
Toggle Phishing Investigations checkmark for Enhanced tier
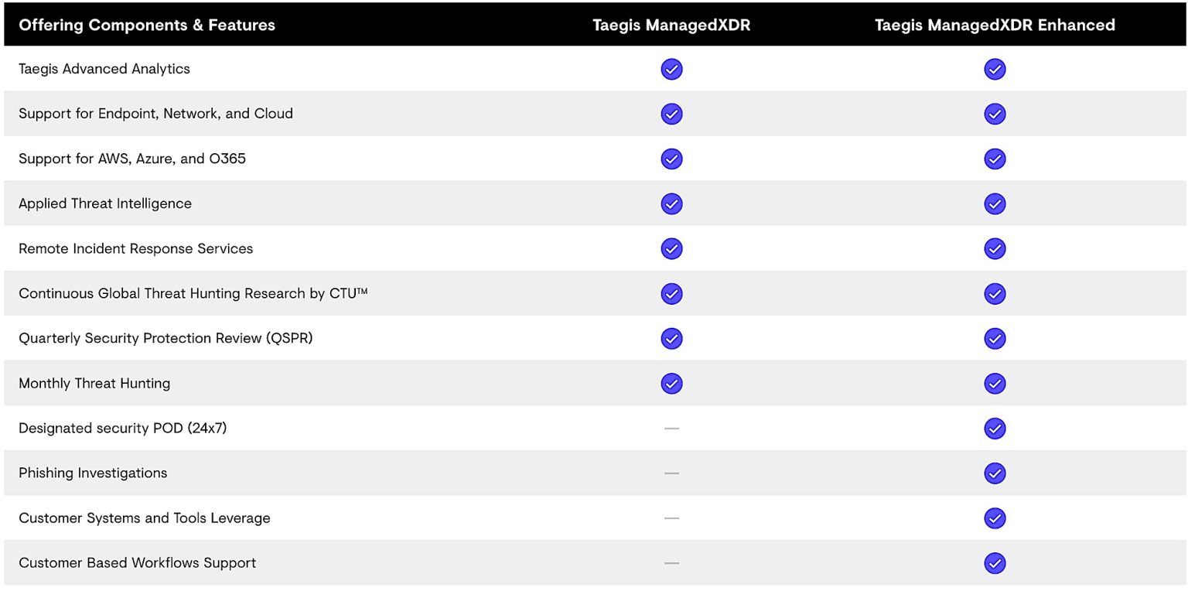coord(995,473)
